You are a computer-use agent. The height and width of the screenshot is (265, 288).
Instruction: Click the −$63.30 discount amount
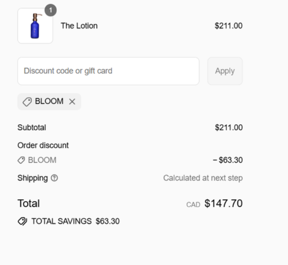point(227,160)
